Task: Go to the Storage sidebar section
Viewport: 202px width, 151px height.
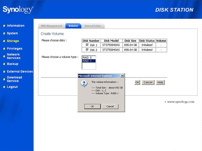Action: pyautogui.click(x=13, y=41)
